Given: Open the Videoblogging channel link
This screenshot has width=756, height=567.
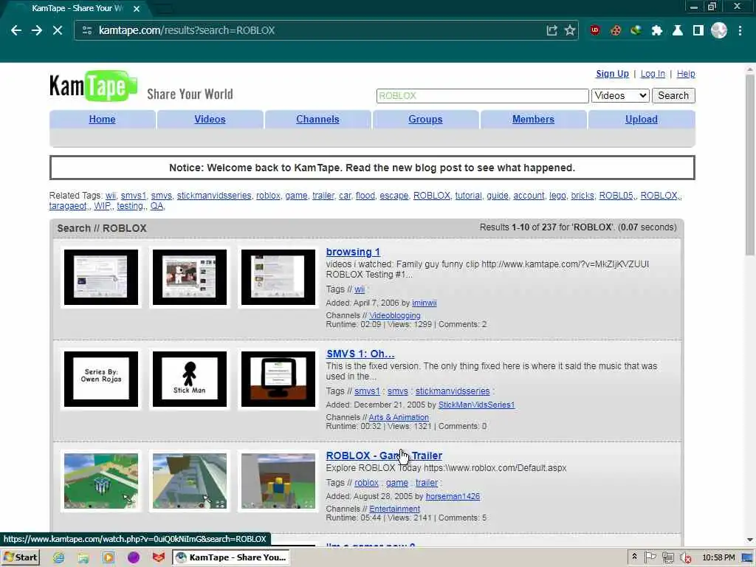Looking at the screenshot, I should pos(395,315).
